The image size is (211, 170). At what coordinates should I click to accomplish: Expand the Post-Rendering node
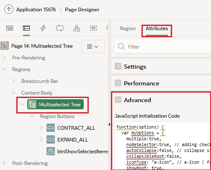[x=5, y=163]
